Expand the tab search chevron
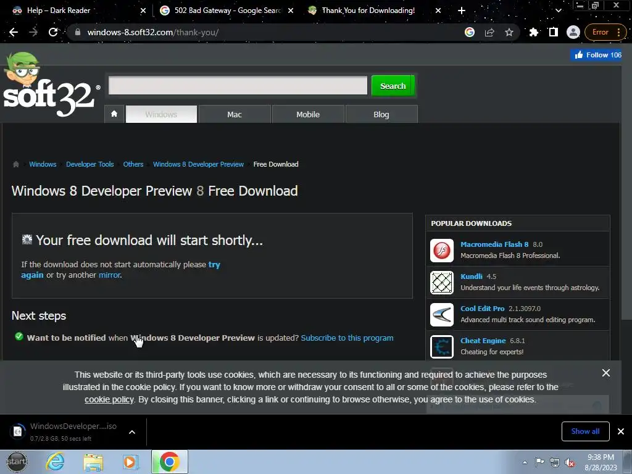This screenshot has width=632, height=474. click(x=558, y=10)
